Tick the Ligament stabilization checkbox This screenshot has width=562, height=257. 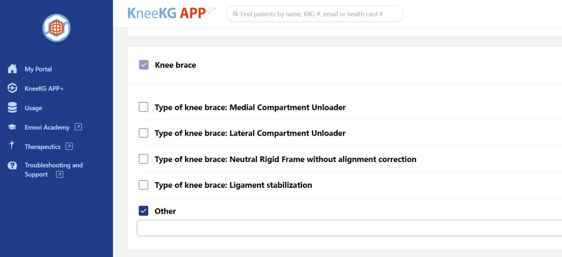click(143, 185)
